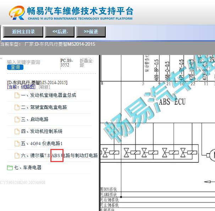
Task: Click the CY5303238260.20230908 code text
Action: pyautogui.click(x=23, y=183)
